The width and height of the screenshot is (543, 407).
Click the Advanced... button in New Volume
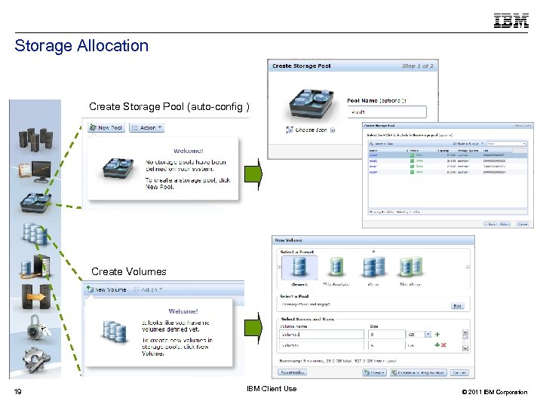tap(293, 372)
